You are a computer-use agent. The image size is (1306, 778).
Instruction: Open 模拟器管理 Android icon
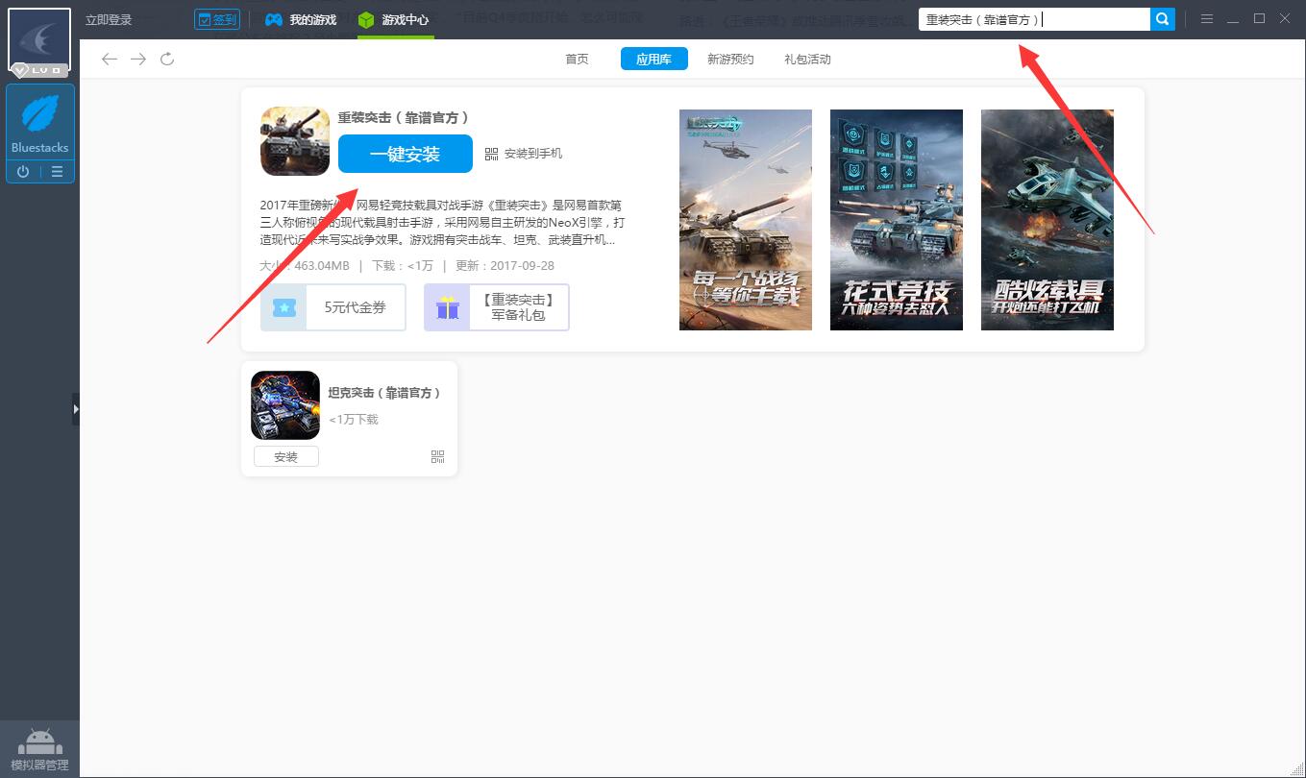39,749
